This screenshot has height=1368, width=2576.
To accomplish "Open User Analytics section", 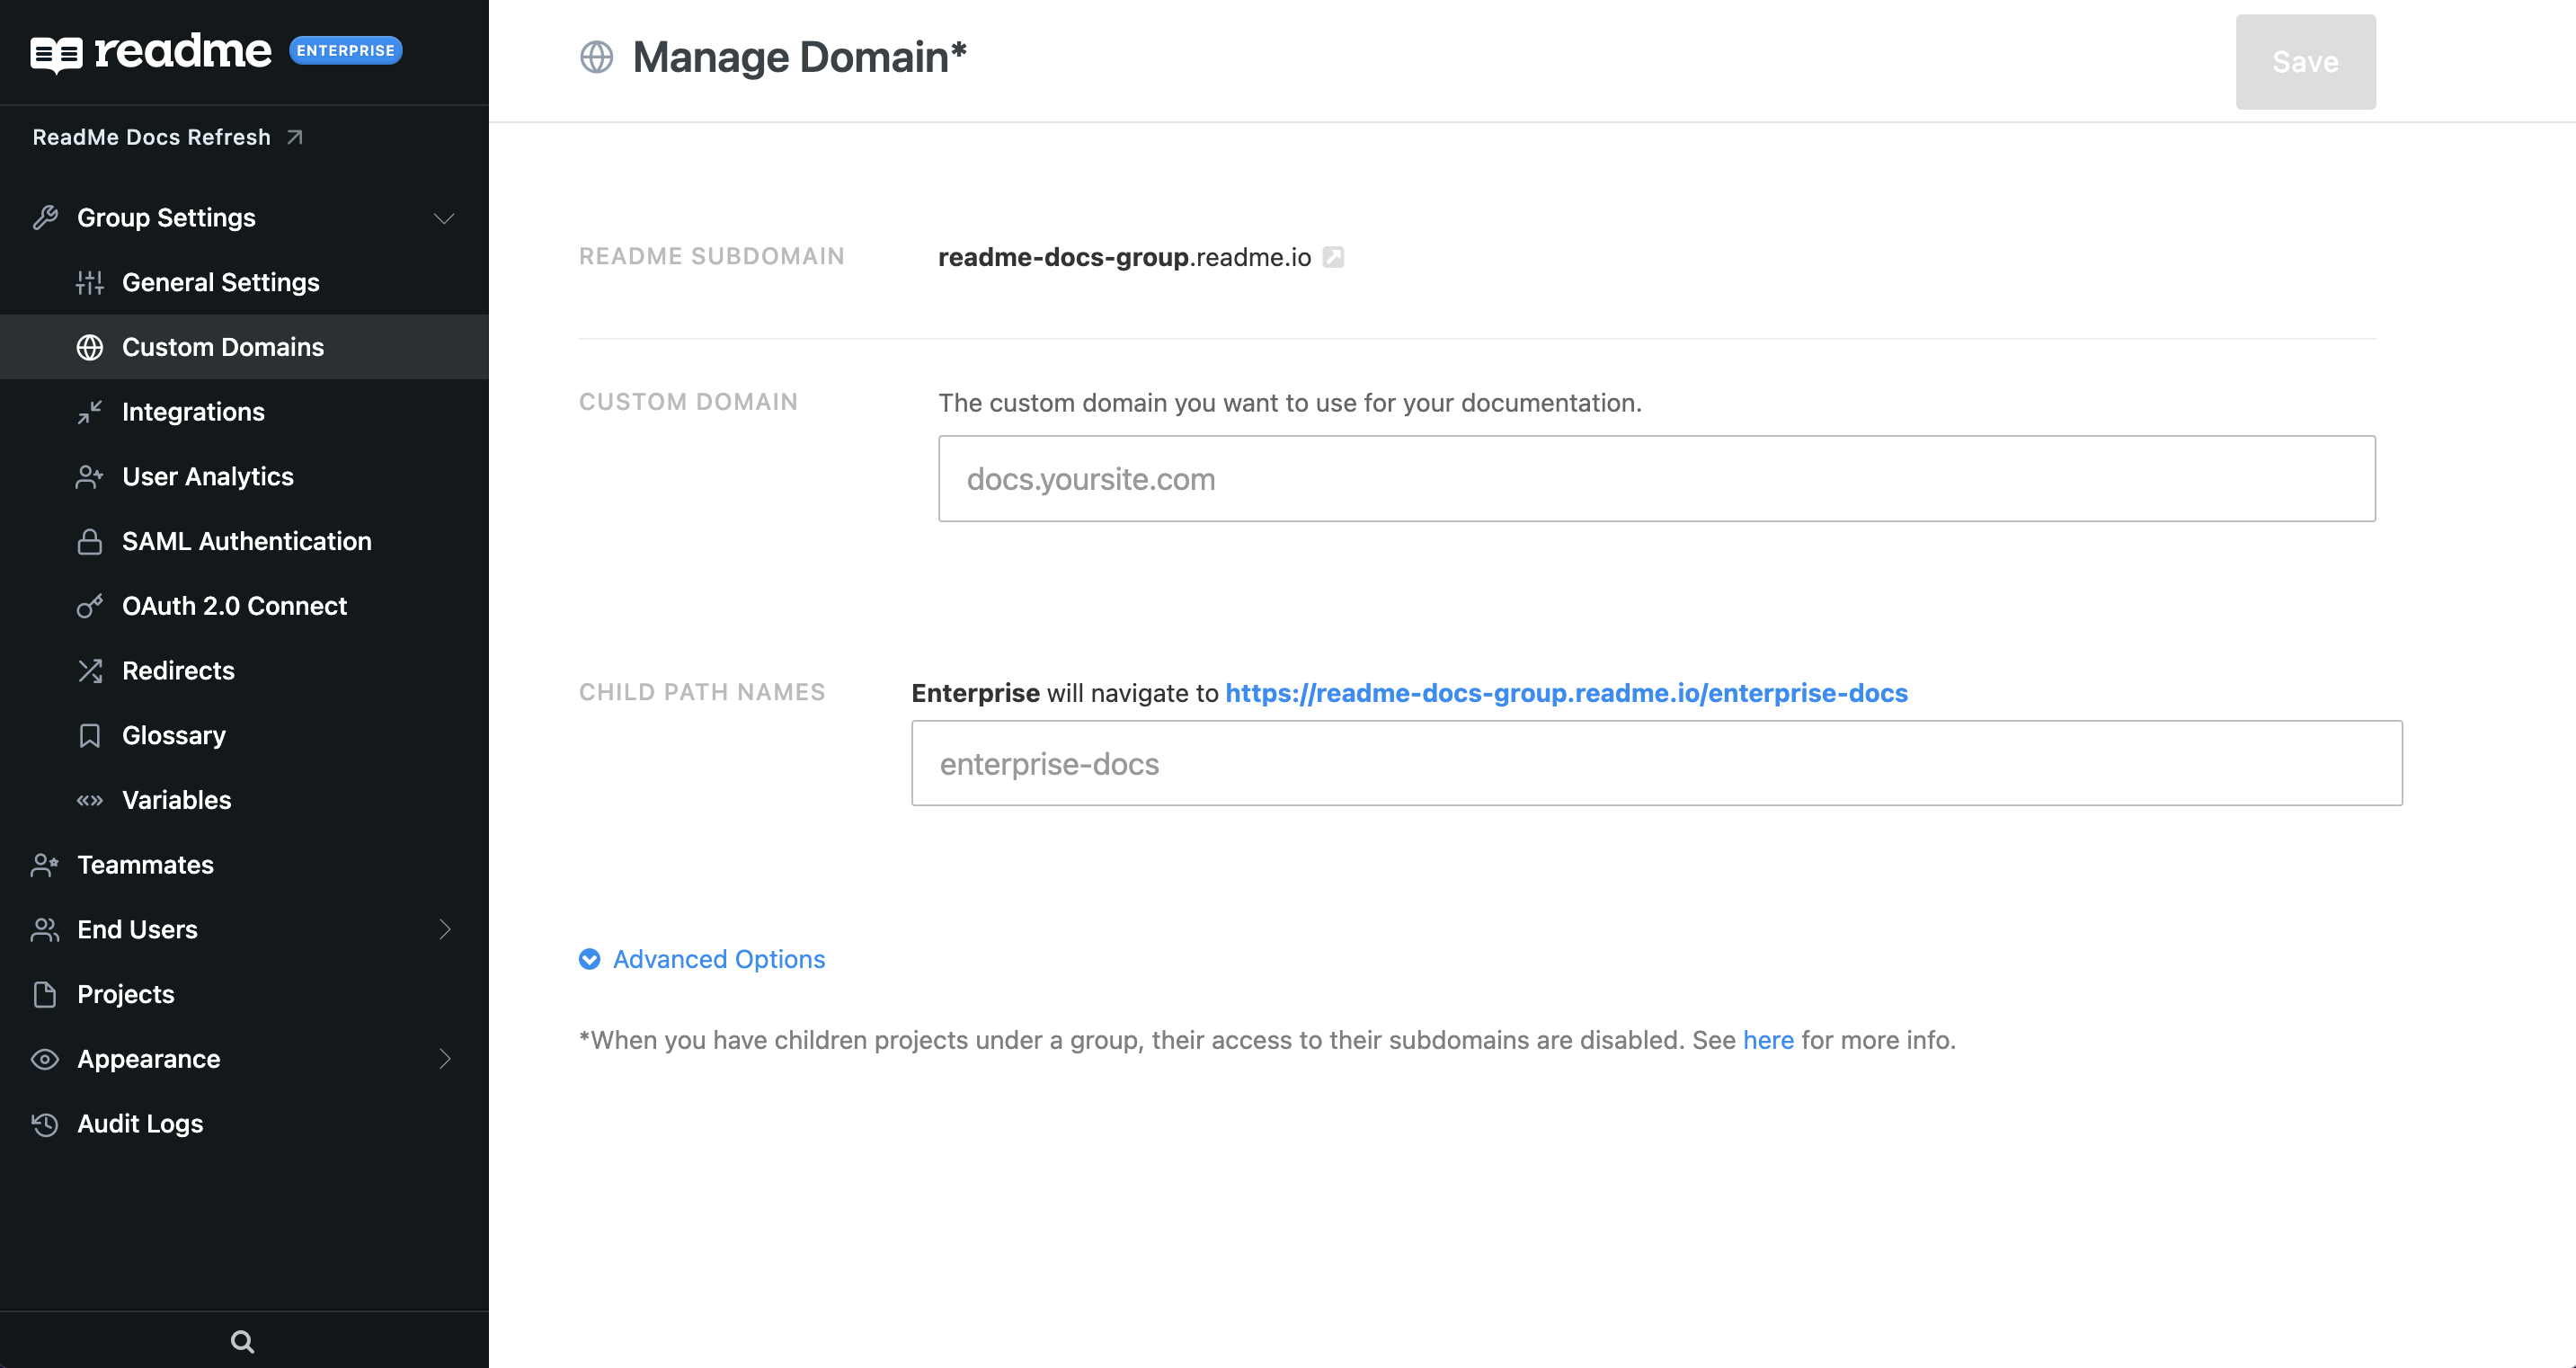I will [207, 476].
